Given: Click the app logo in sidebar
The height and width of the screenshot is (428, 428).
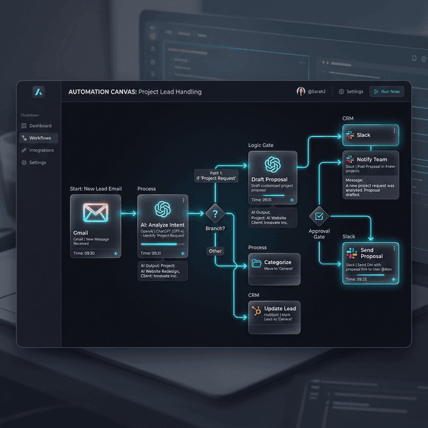Looking at the screenshot, I should tap(39, 92).
